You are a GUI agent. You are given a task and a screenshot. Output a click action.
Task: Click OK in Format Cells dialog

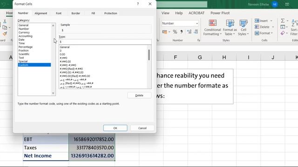[115, 128]
